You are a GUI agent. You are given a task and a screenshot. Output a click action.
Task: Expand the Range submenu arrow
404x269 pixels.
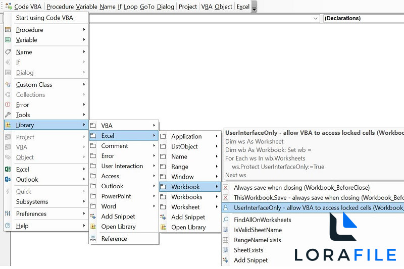(x=217, y=167)
